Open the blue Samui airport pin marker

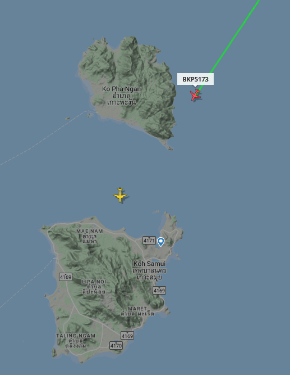pyautogui.click(x=161, y=242)
